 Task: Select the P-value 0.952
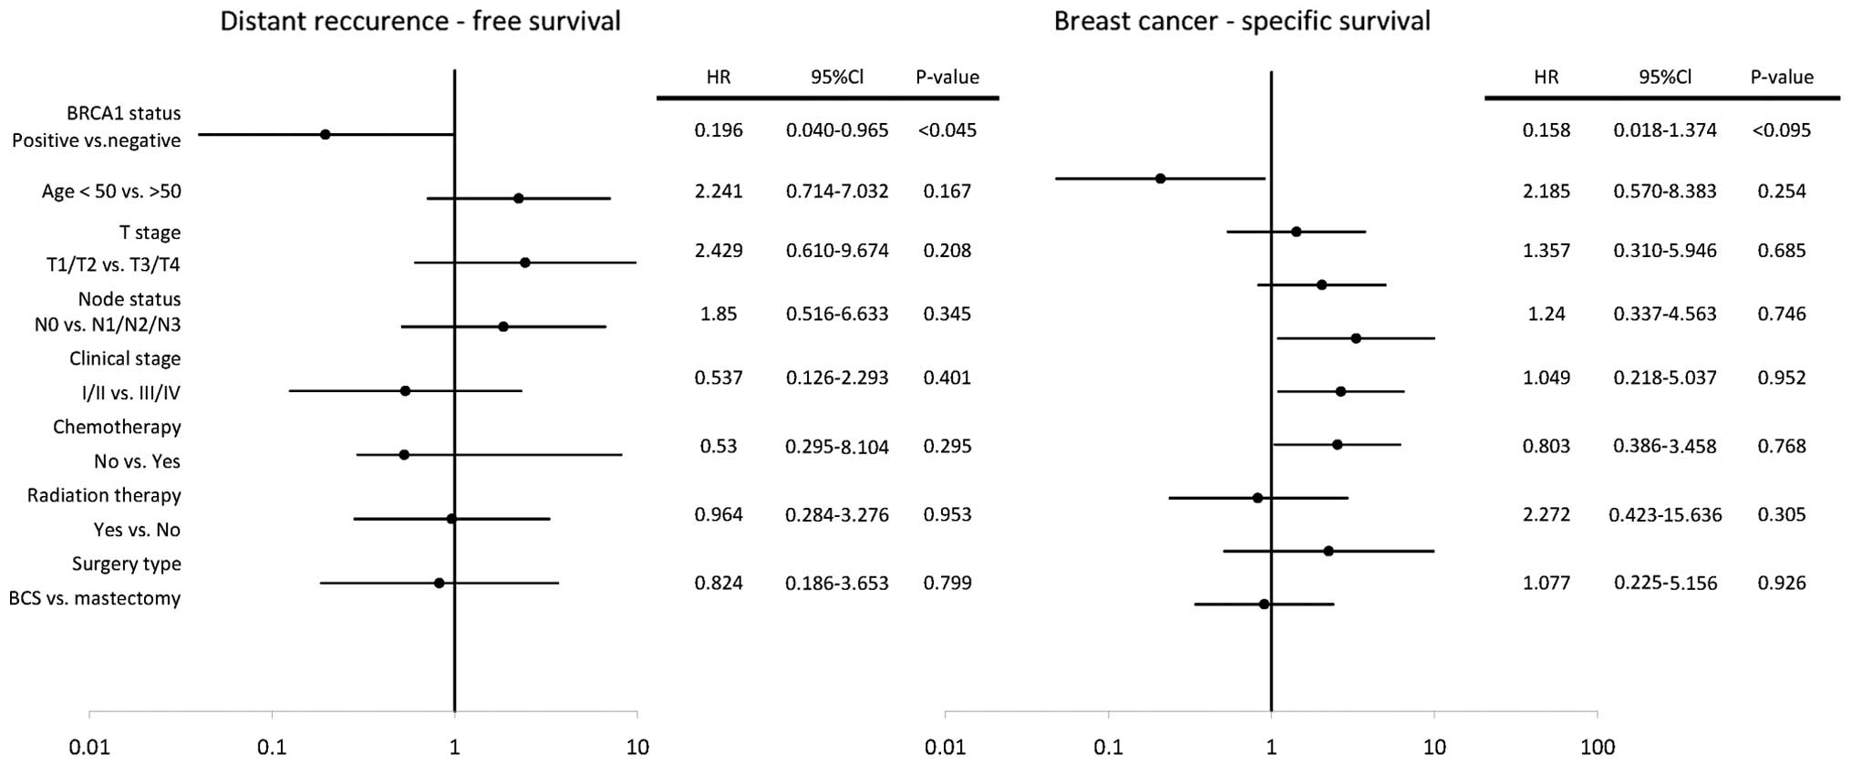pyautogui.click(x=1782, y=378)
